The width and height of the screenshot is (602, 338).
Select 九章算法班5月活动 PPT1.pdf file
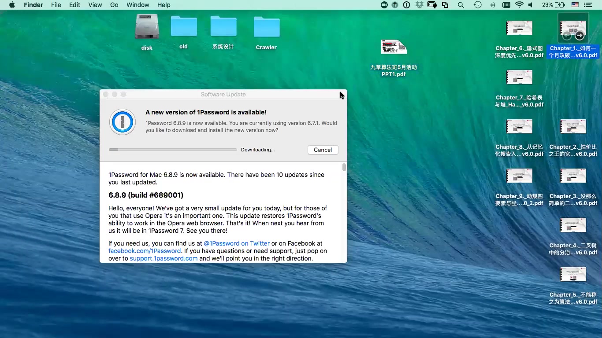click(x=394, y=47)
